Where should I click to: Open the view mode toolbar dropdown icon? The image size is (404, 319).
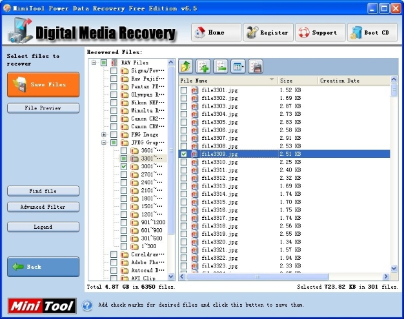click(238, 66)
